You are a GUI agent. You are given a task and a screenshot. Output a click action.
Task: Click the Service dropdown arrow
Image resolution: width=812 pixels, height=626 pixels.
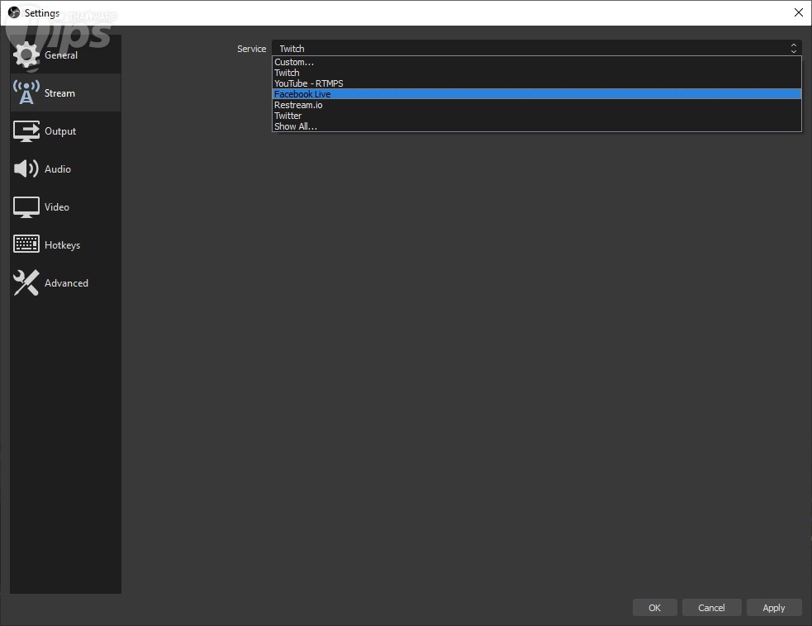pyautogui.click(x=793, y=48)
